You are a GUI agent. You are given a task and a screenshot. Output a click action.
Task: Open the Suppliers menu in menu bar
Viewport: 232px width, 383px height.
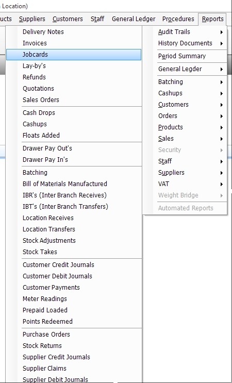point(32,19)
